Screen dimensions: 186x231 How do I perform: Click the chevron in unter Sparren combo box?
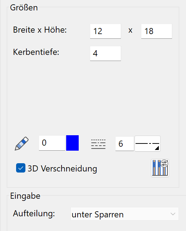[173, 214]
